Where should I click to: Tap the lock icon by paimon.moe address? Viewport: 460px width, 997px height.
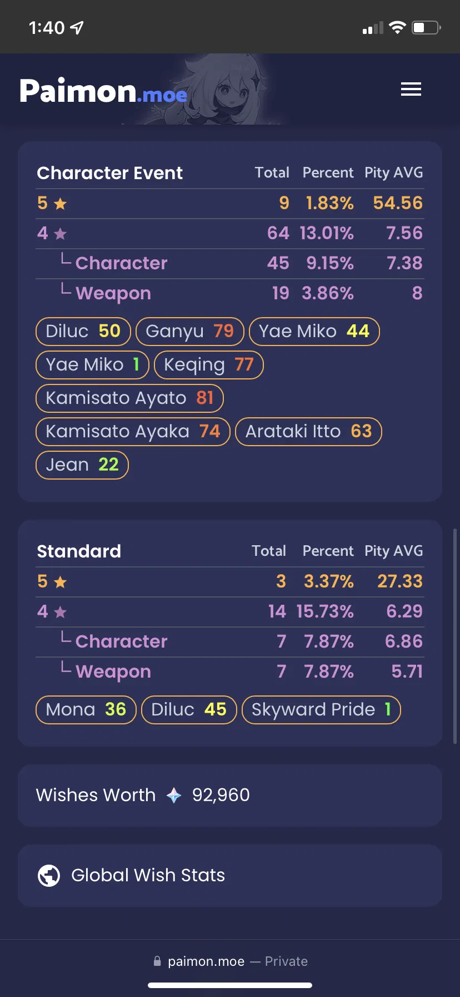tap(157, 961)
